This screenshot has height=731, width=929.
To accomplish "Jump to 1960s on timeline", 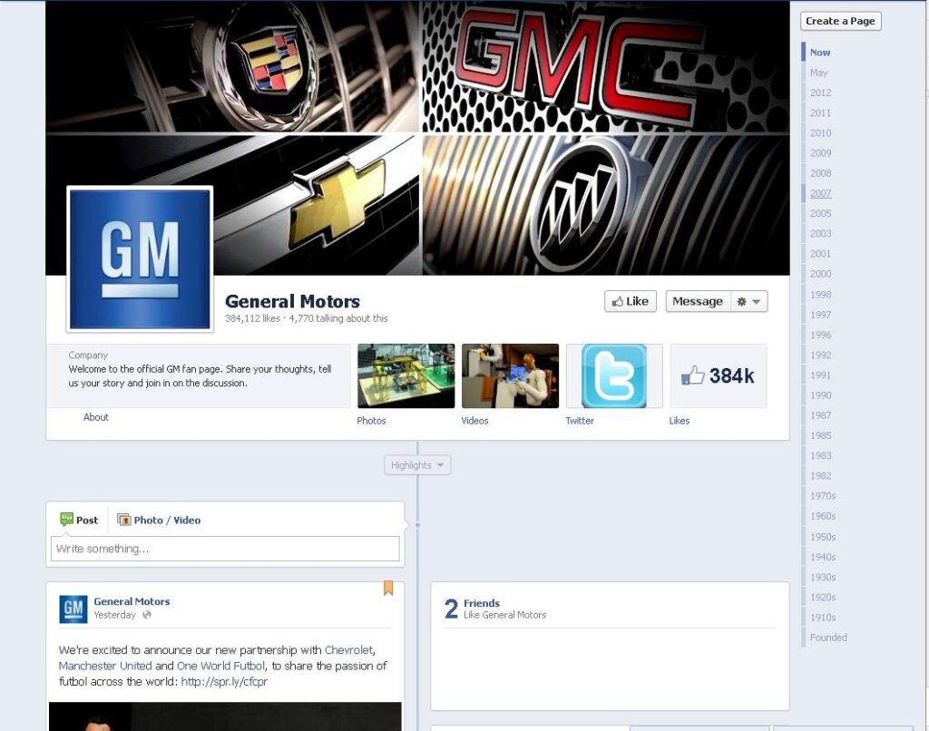I will coord(823,516).
